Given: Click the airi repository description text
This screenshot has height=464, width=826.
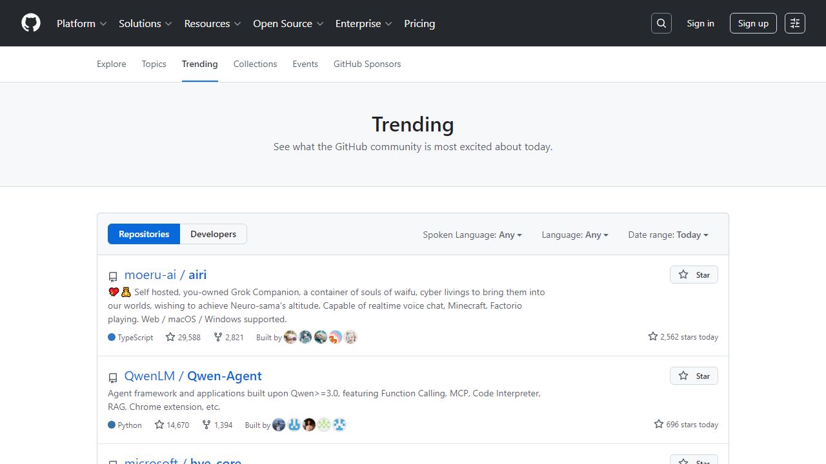Looking at the screenshot, I should click(327, 305).
